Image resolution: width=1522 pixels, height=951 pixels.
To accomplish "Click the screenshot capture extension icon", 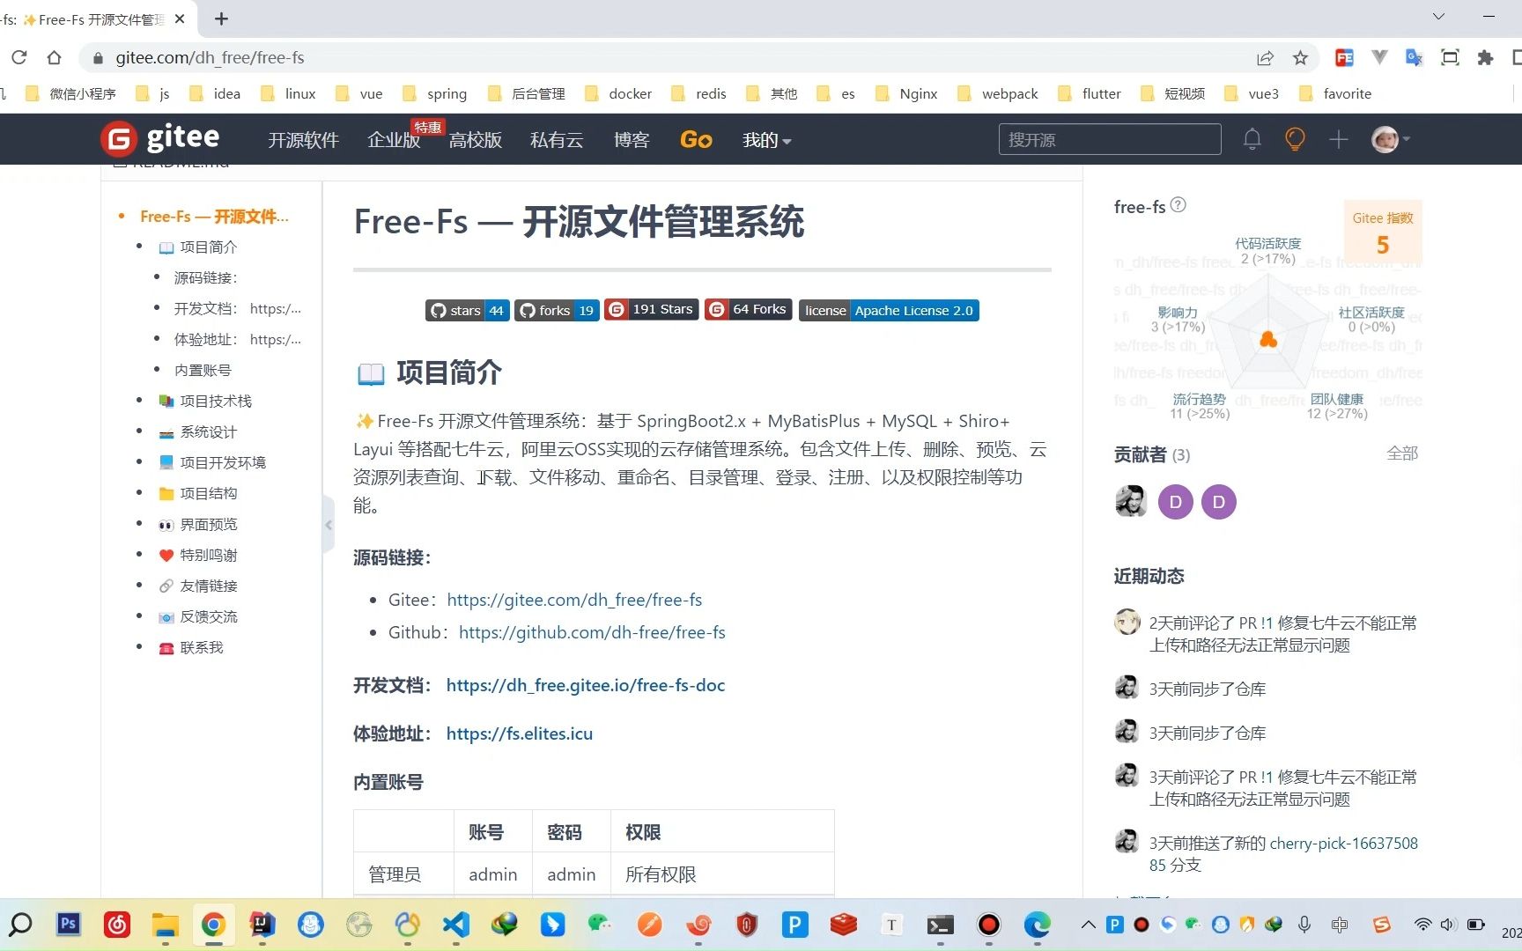I will (x=1450, y=58).
